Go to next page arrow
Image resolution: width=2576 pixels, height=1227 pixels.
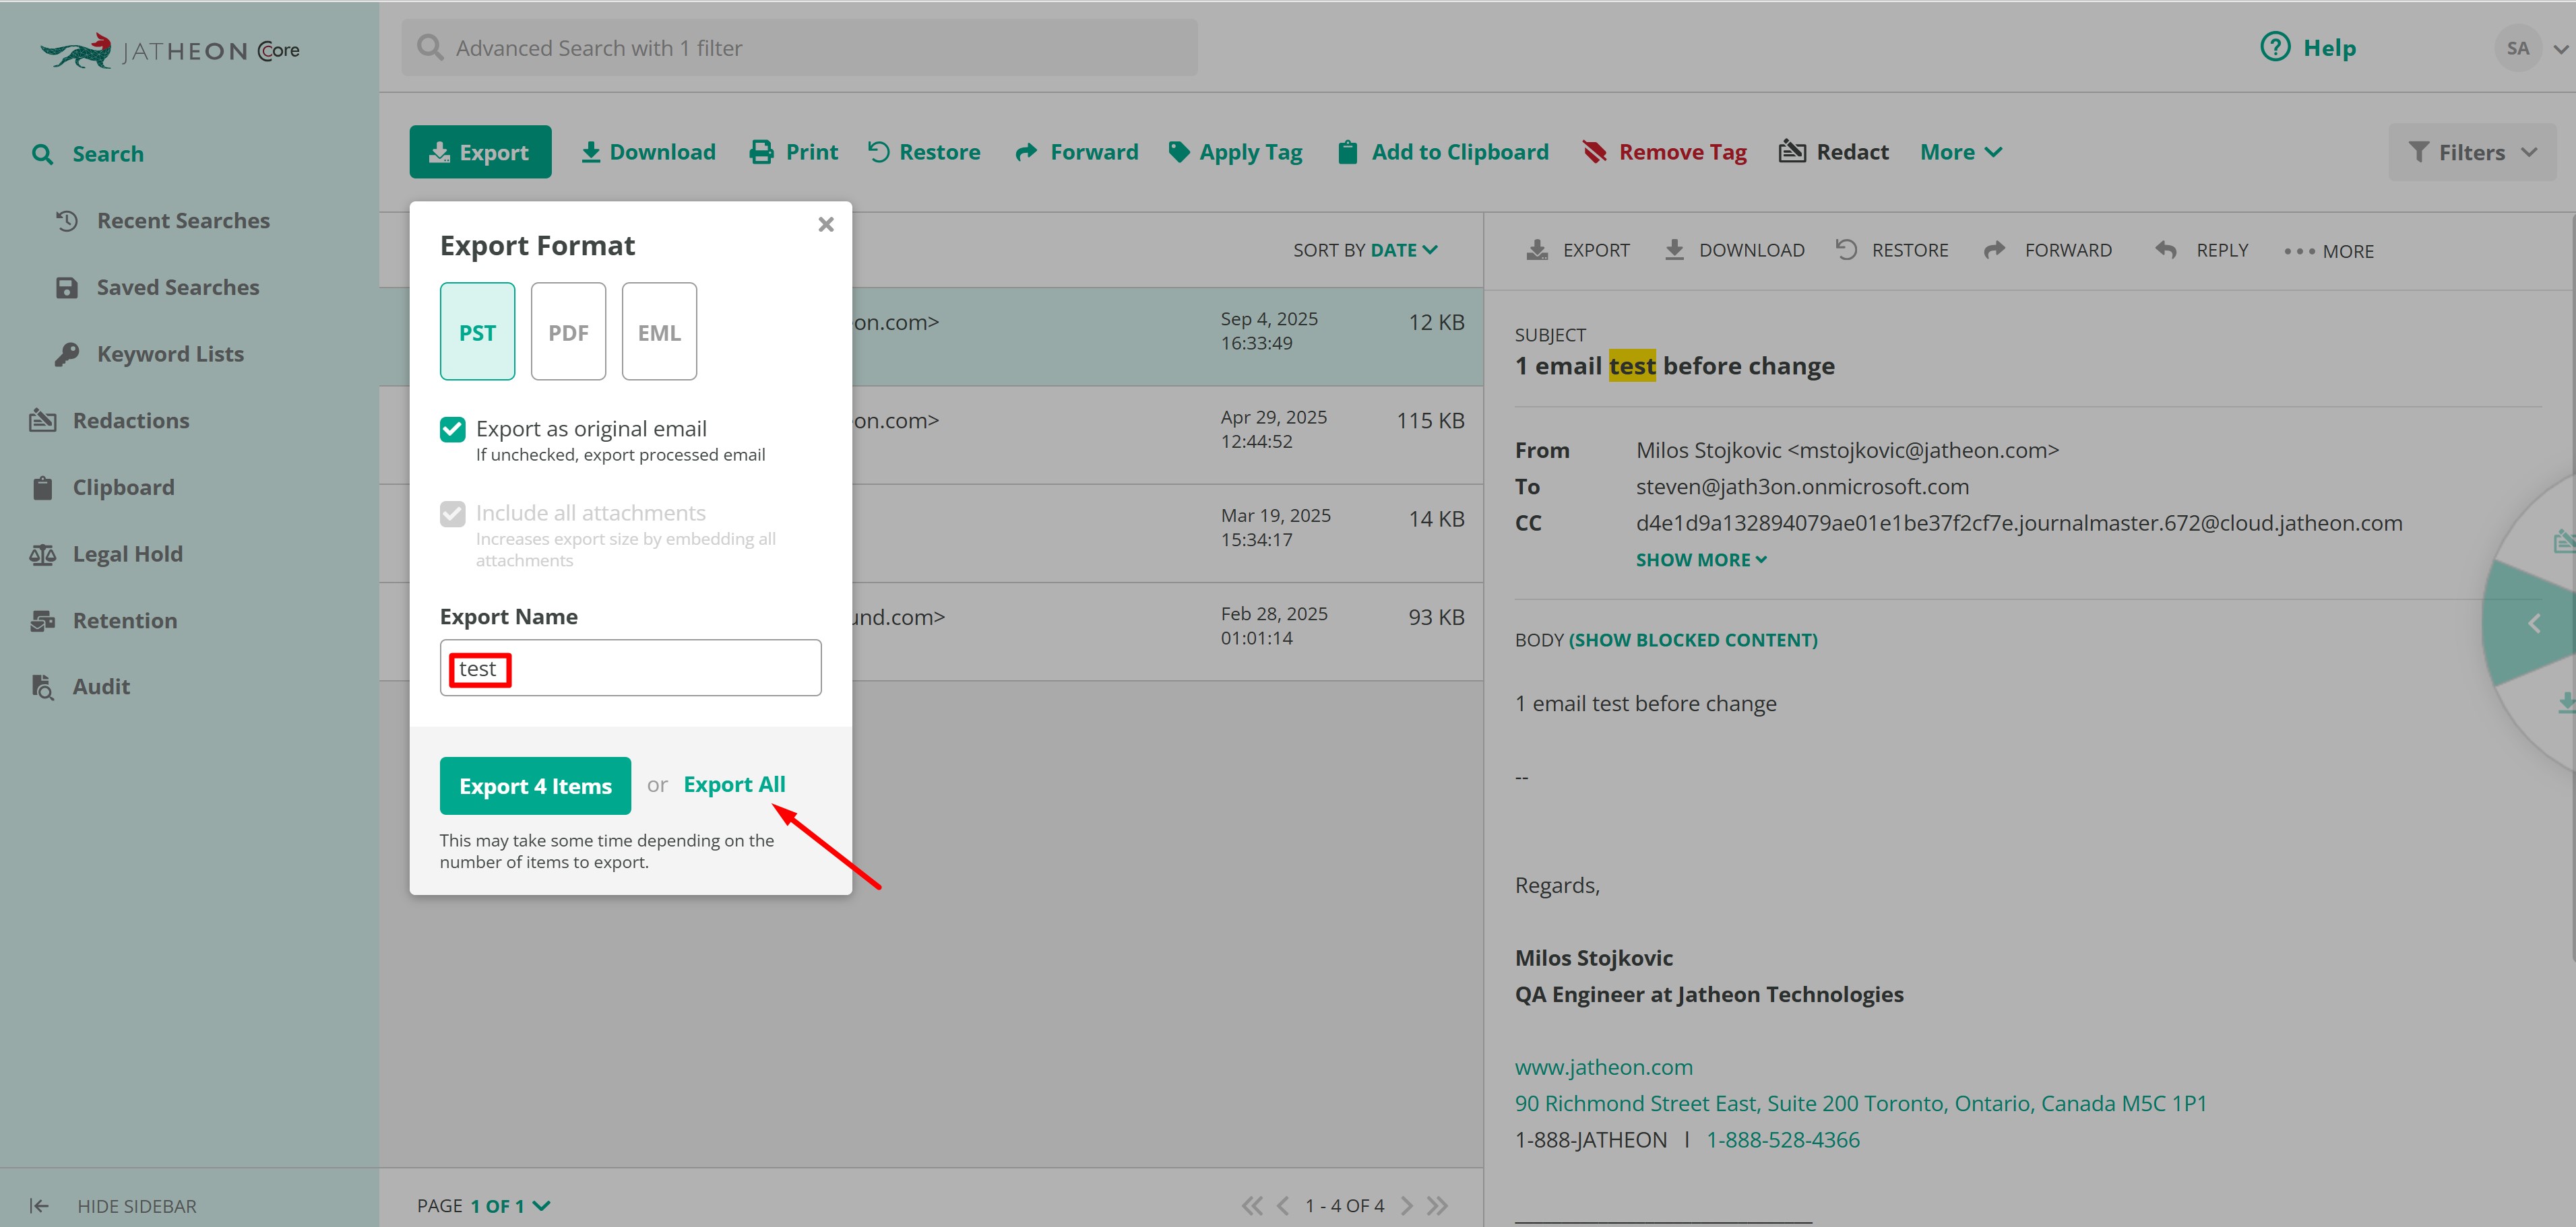point(1406,1205)
